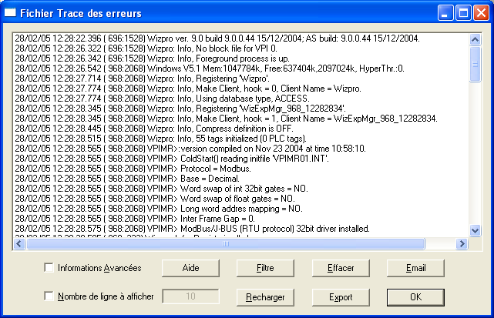This screenshot has height=318, width=494.
Task: Clear the log with Effacer
Action: click(341, 268)
